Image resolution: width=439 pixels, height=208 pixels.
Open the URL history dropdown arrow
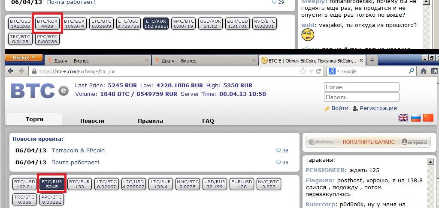point(311,72)
